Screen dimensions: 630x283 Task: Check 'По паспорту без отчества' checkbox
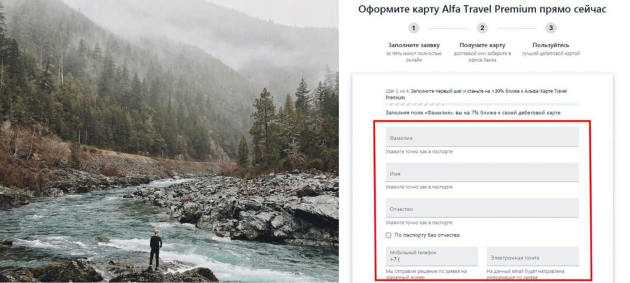click(389, 235)
